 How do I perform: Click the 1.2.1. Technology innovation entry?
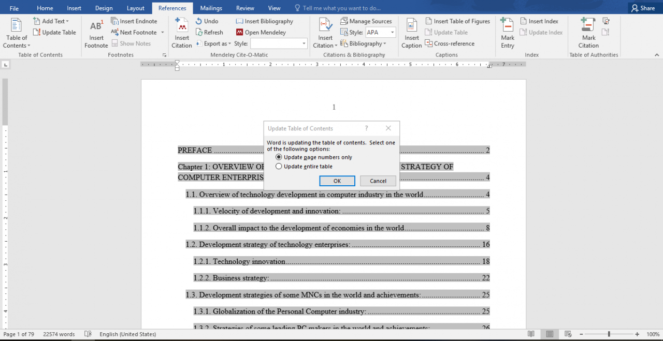coord(342,261)
